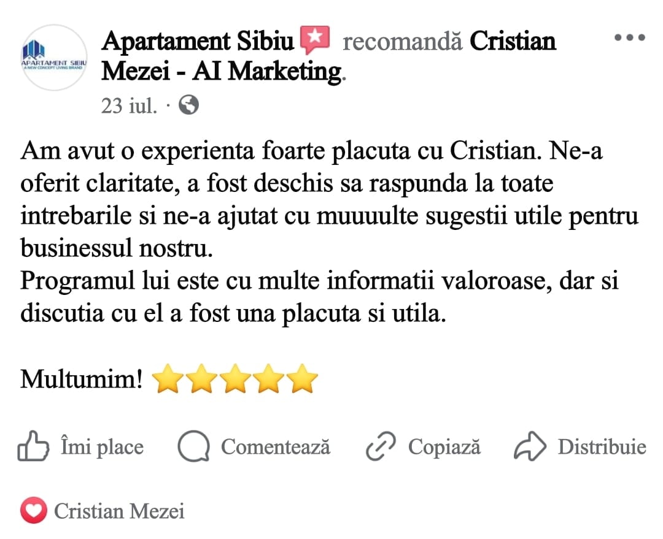
Task: Open the 23 iul. post timestamp
Action: pos(130,105)
